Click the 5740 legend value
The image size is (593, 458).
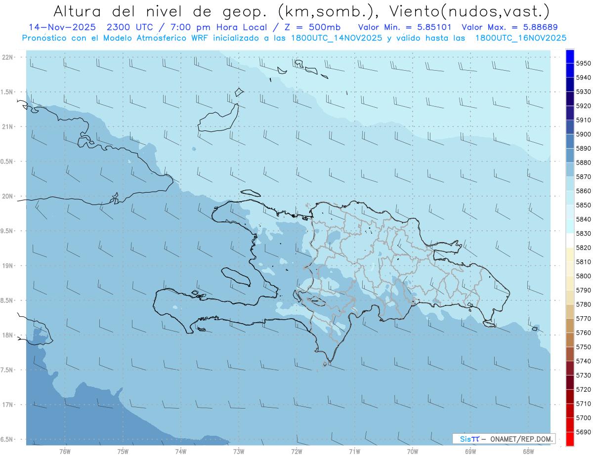click(584, 361)
